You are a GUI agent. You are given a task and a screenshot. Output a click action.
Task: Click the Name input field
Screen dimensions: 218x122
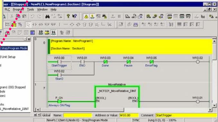78,115
